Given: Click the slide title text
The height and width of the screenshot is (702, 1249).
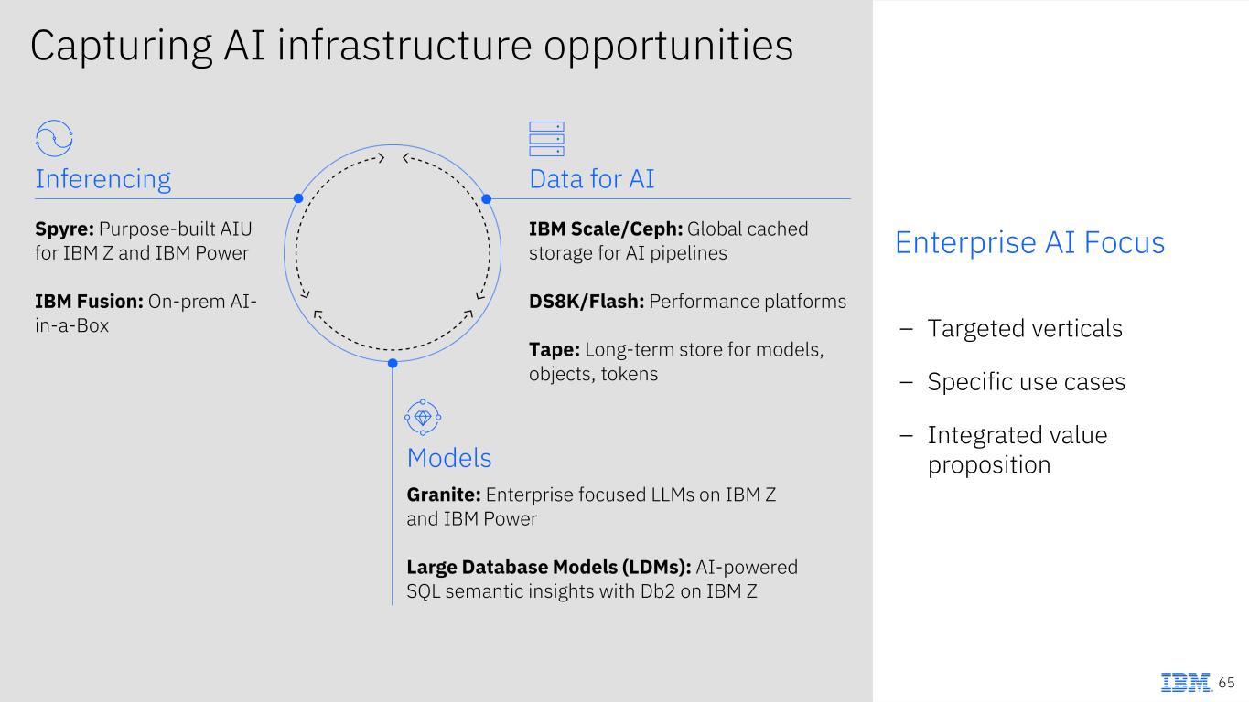Looking at the screenshot, I should tap(411, 46).
